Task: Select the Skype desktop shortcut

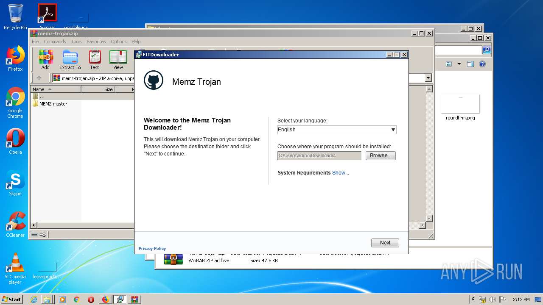Action: tap(15, 183)
